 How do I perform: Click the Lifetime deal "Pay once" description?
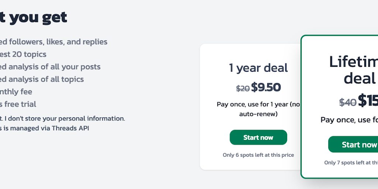click(349, 120)
